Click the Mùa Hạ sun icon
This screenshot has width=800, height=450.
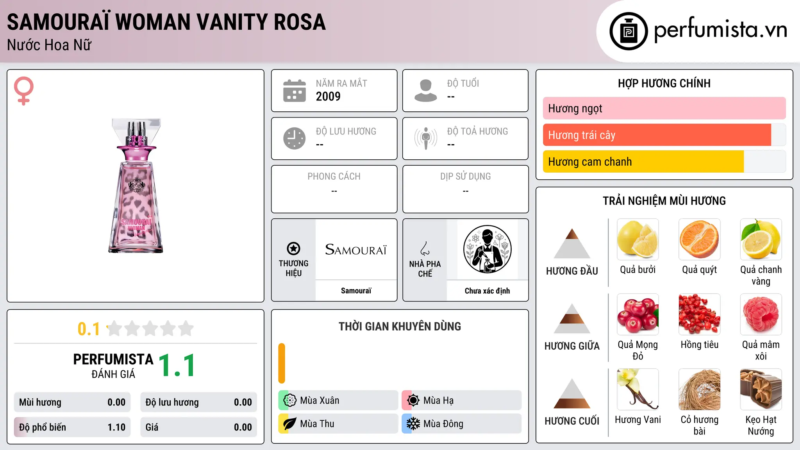[413, 400]
